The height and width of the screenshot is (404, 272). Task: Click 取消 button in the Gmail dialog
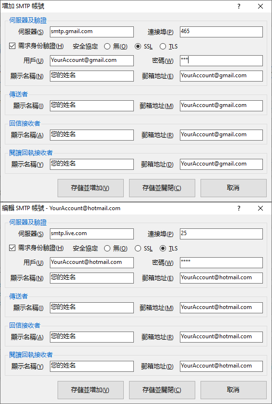coord(233,188)
